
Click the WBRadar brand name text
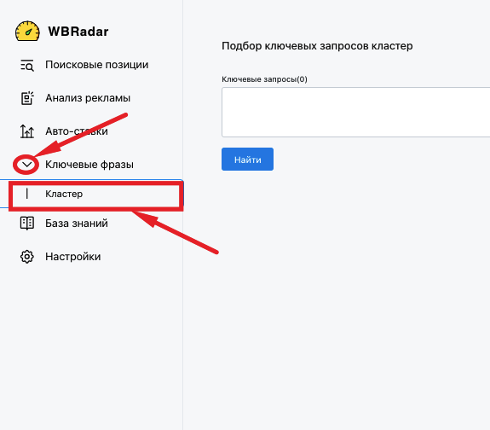point(78,32)
